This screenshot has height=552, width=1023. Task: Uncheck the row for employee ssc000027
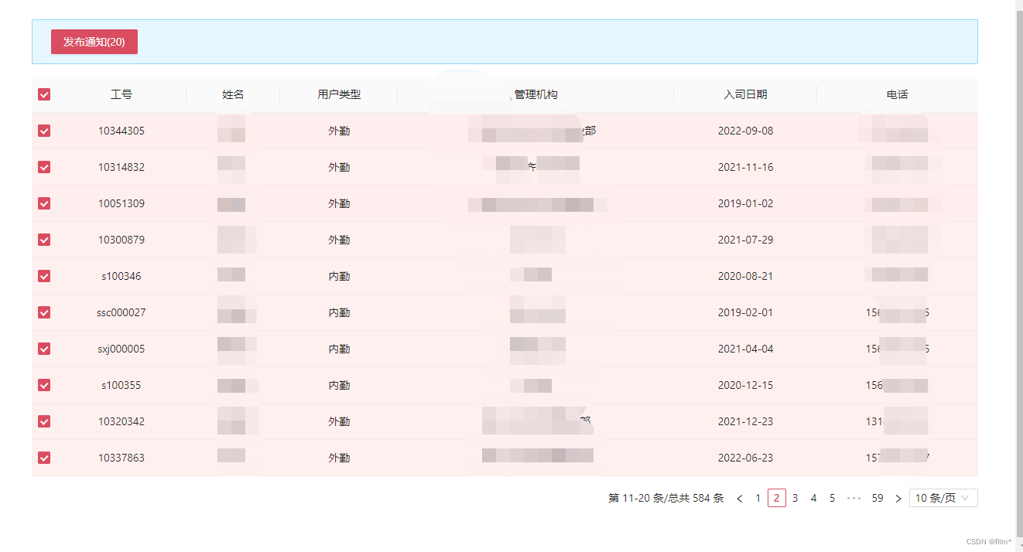tap(44, 312)
